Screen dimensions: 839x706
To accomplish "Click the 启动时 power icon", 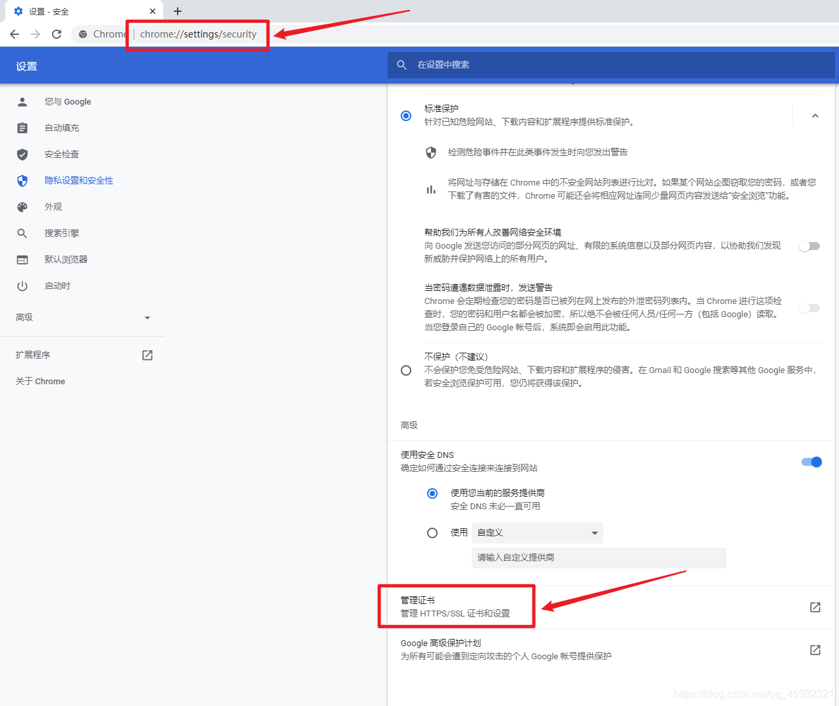I will [22, 285].
